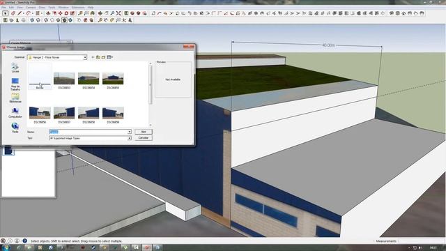
Task: Click the help icon in status bar
Action: coord(25,241)
